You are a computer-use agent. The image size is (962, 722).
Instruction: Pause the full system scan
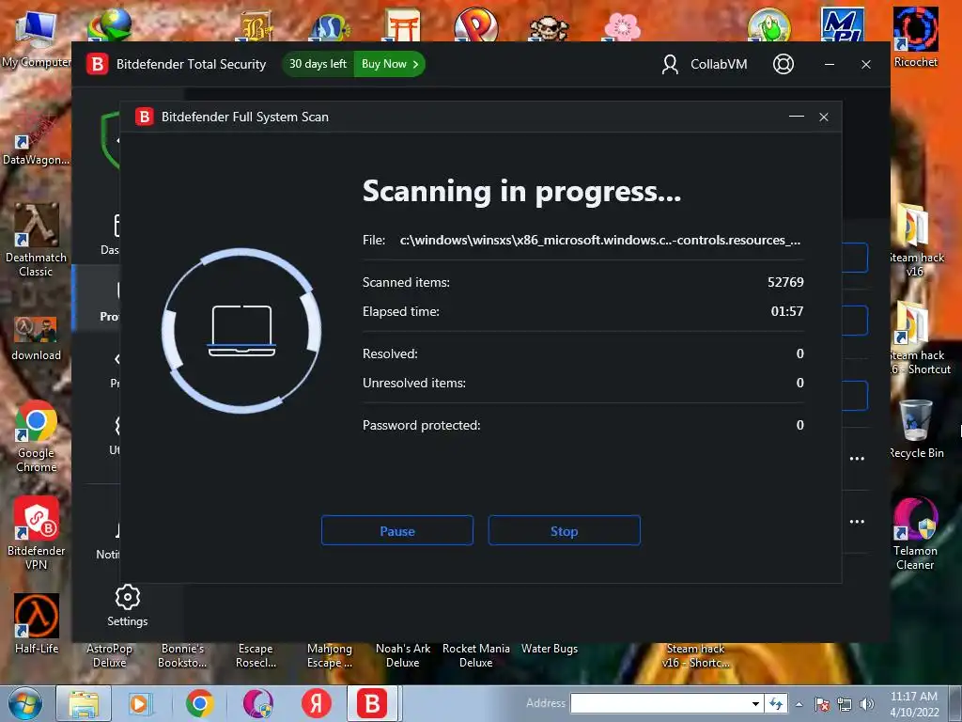(x=397, y=530)
